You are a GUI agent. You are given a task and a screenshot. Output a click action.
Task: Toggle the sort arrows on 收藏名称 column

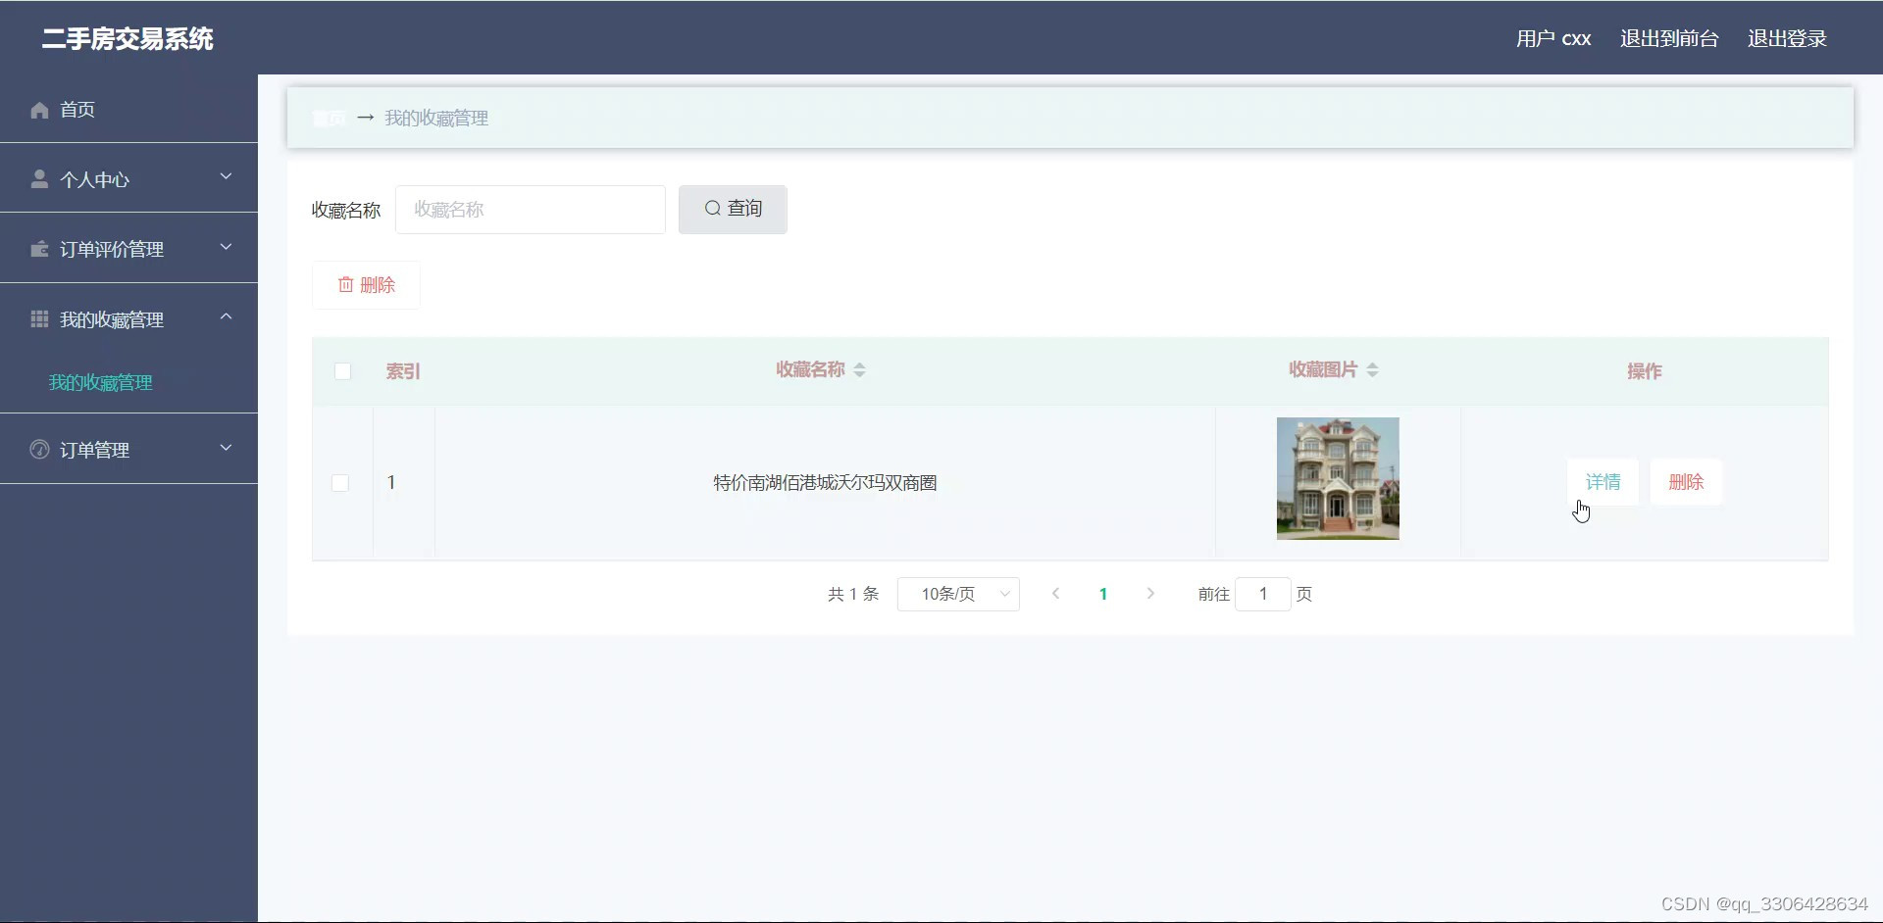(x=860, y=370)
